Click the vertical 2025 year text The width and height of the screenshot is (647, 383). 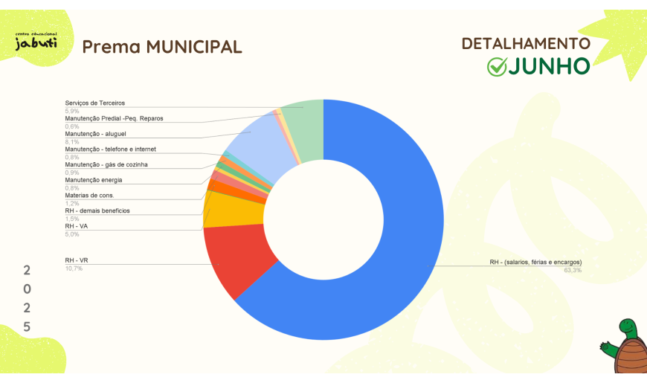27,297
